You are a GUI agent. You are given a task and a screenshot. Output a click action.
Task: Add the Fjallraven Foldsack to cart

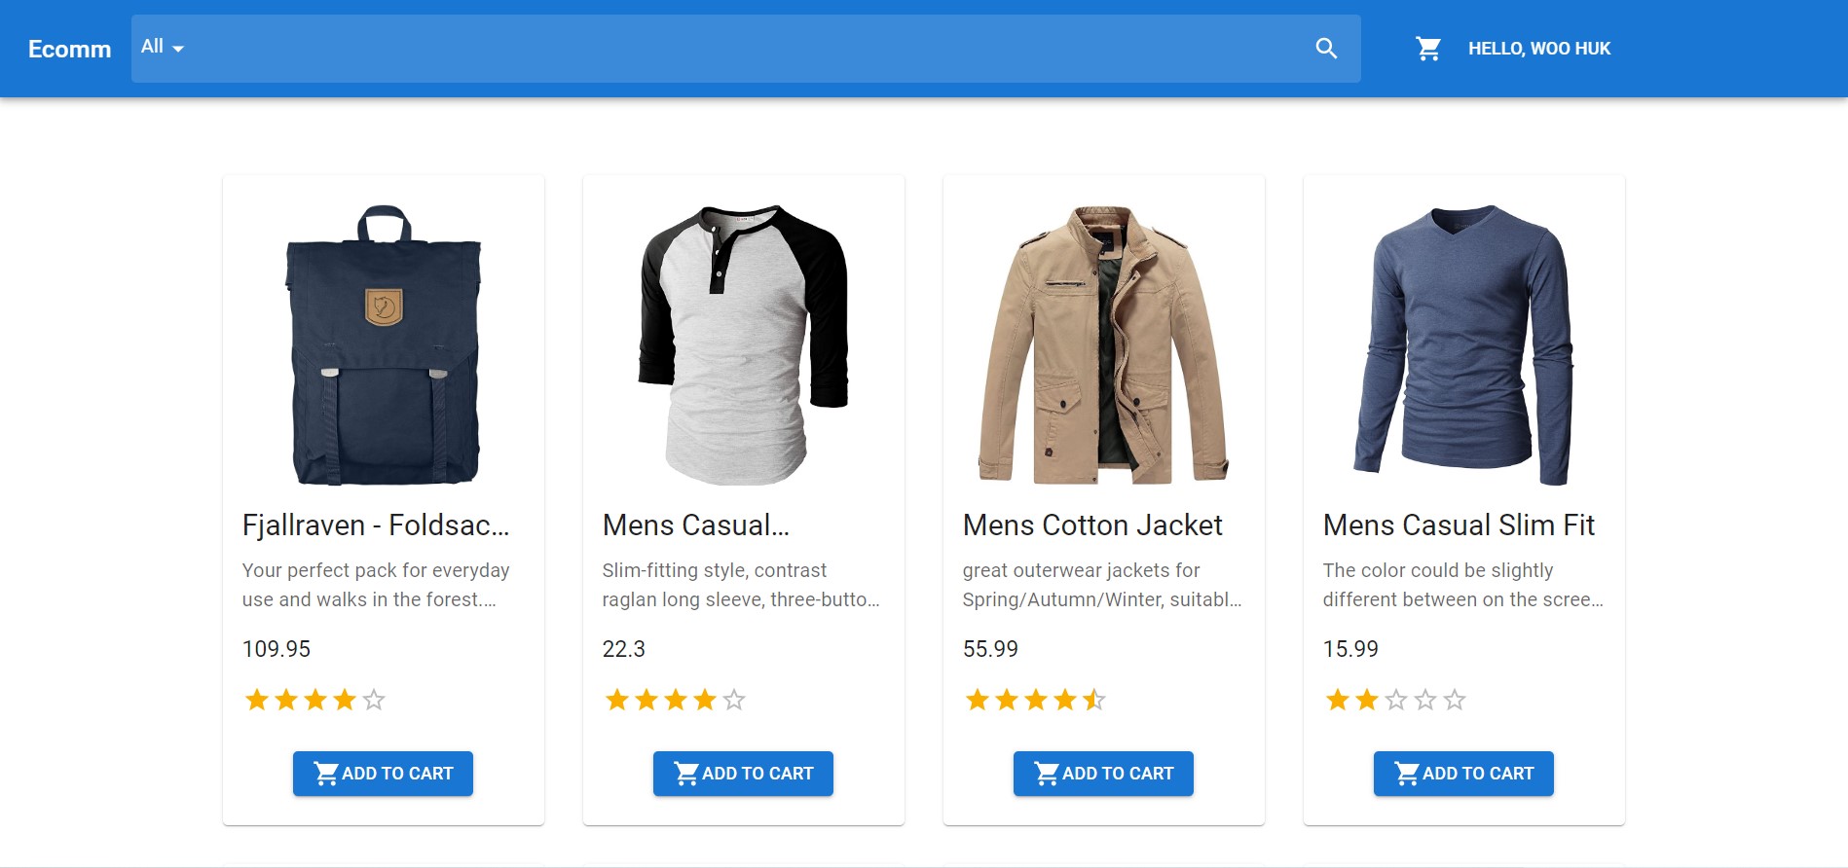click(383, 773)
